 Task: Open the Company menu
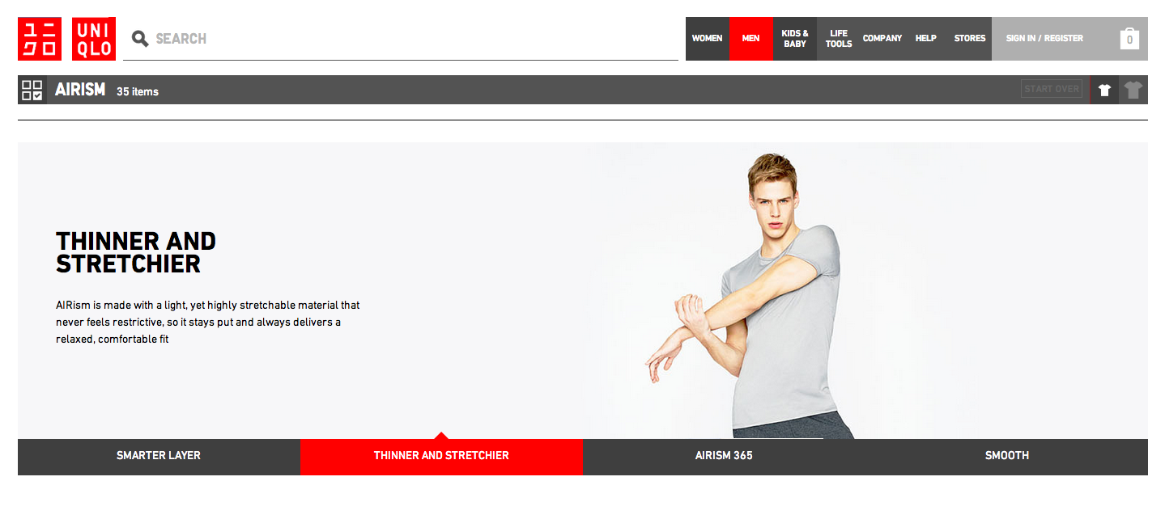coord(882,39)
